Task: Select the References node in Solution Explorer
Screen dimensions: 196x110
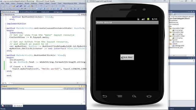Action: pos(174,22)
